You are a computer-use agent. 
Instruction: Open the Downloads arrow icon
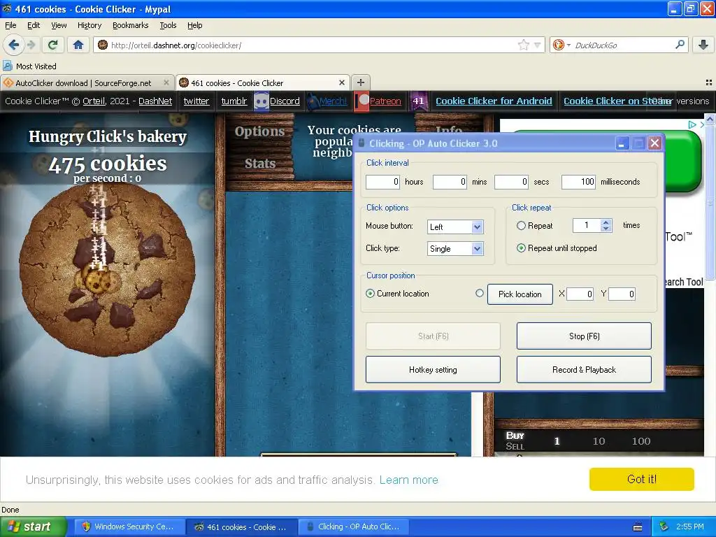pyautogui.click(x=703, y=45)
